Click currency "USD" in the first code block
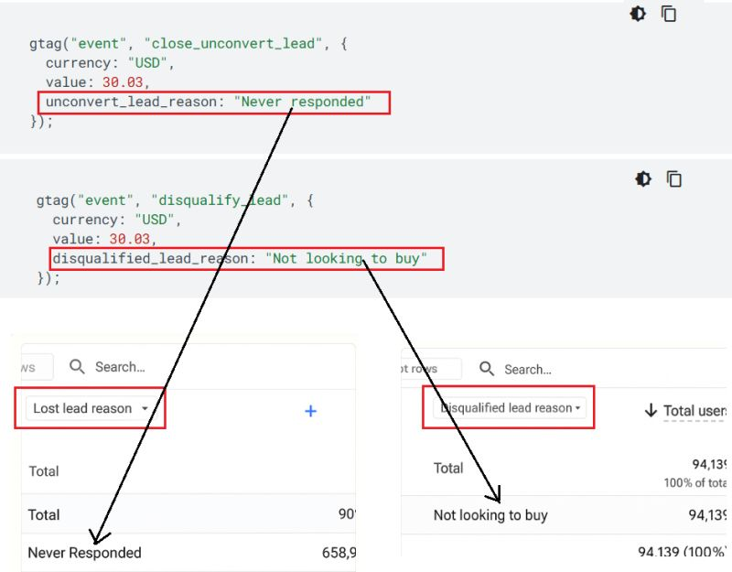 [x=147, y=63]
